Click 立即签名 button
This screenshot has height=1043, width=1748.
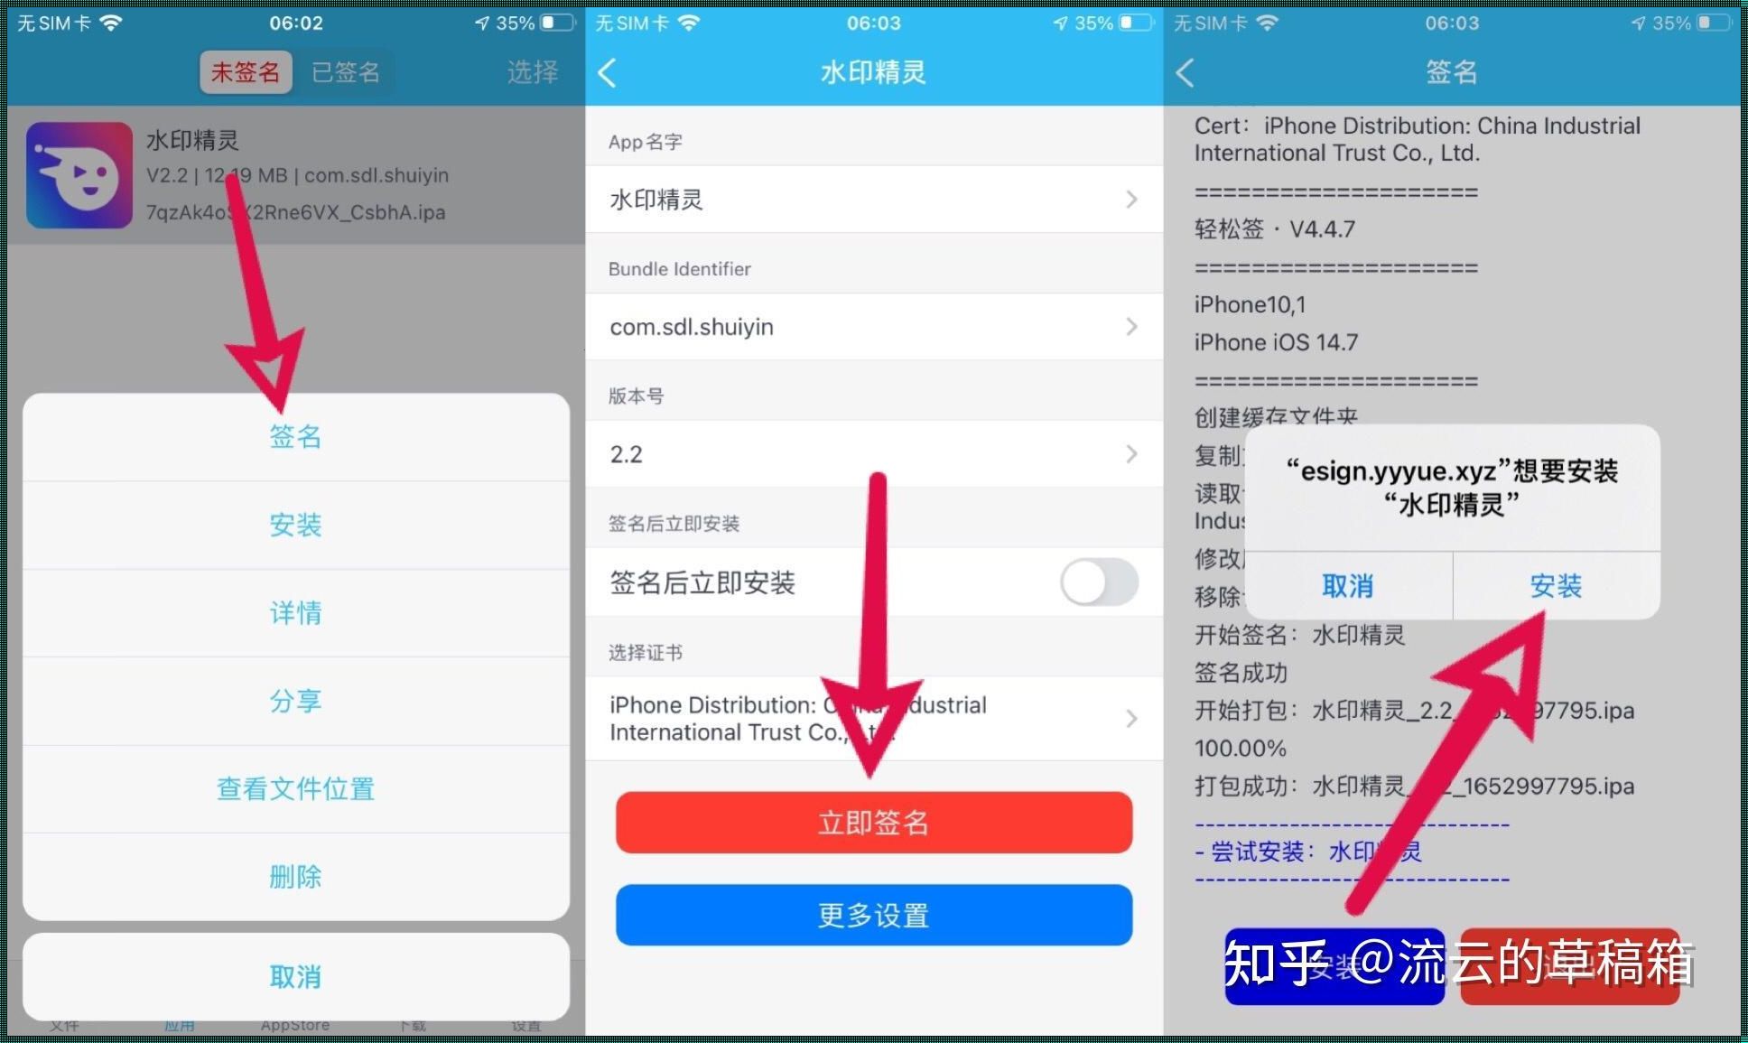(874, 820)
